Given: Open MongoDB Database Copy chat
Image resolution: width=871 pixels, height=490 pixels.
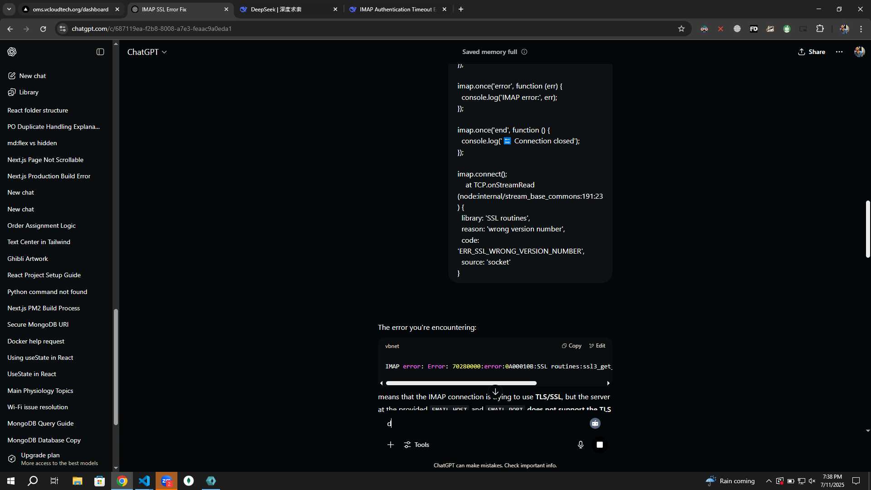Looking at the screenshot, I should click(44, 440).
